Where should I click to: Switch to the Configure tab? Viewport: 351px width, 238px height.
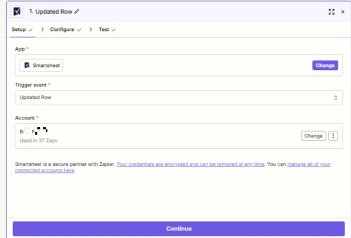62,30
